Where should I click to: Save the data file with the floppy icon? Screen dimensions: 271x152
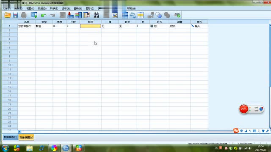tap(15, 15)
